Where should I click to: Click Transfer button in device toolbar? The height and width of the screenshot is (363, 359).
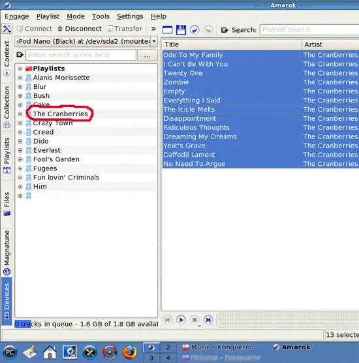click(124, 29)
